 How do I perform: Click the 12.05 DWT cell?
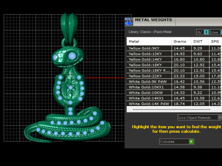(x=200, y=103)
